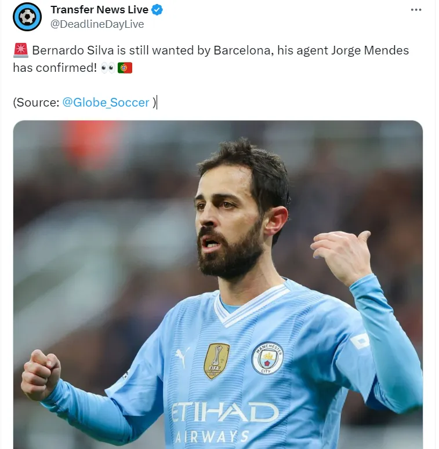Click the "has confirmed!" text line
439x449 pixels.
[55, 68]
